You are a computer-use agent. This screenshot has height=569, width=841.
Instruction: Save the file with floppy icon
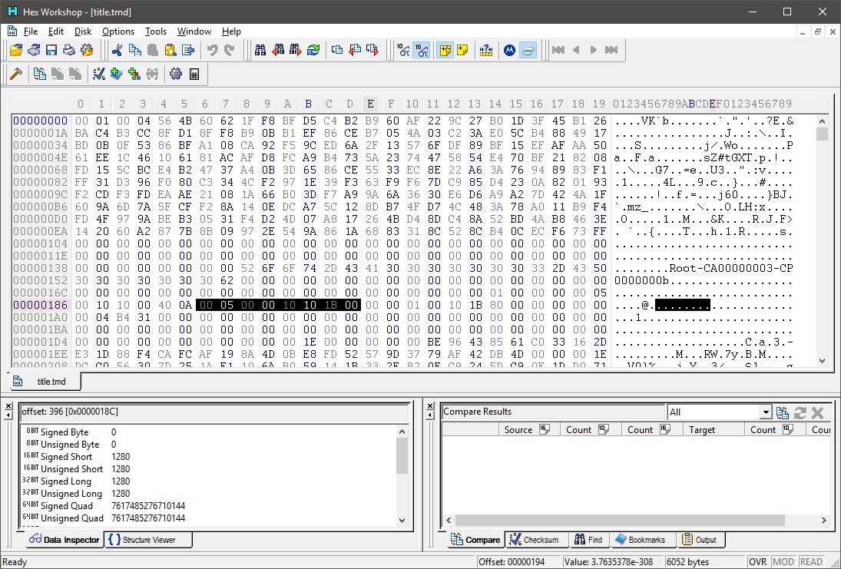pos(51,51)
